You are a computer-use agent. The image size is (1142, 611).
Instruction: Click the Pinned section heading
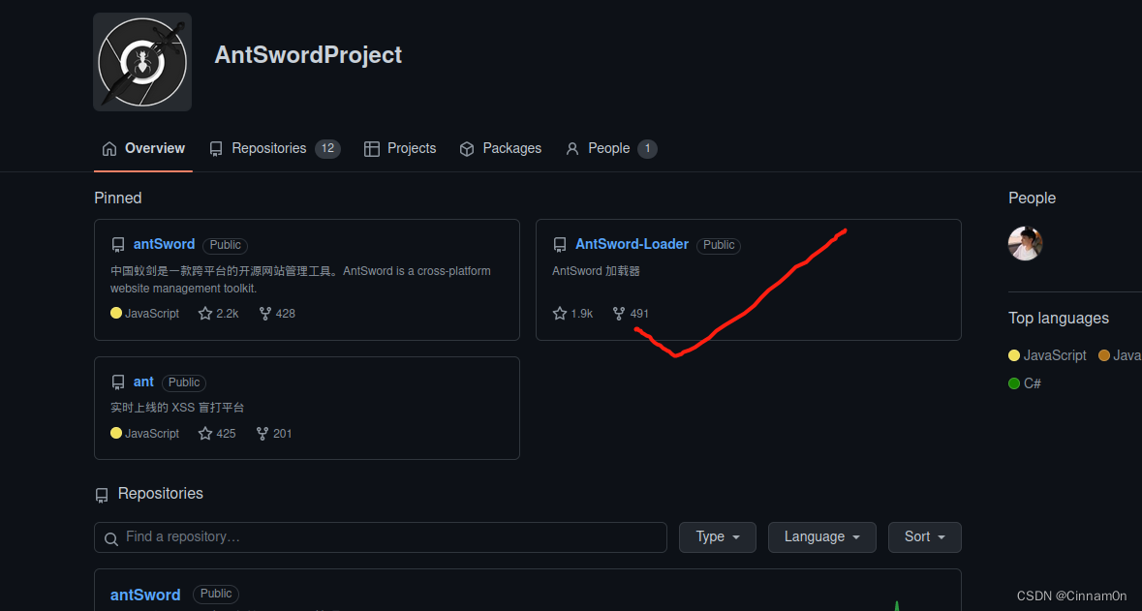click(x=118, y=199)
